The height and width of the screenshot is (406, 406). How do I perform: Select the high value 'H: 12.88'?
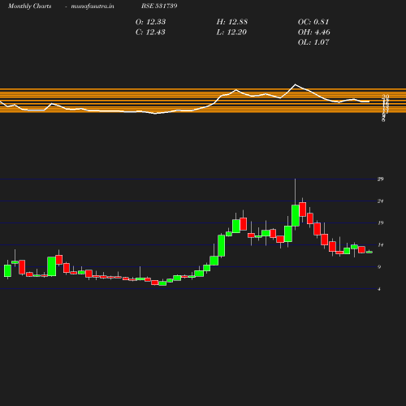232,22
